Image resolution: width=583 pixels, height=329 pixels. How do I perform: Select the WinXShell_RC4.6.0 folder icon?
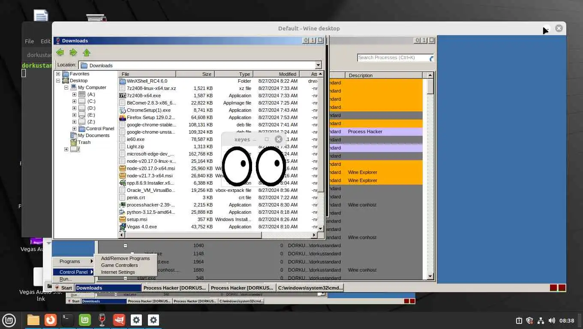pyautogui.click(x=123, y=81)
